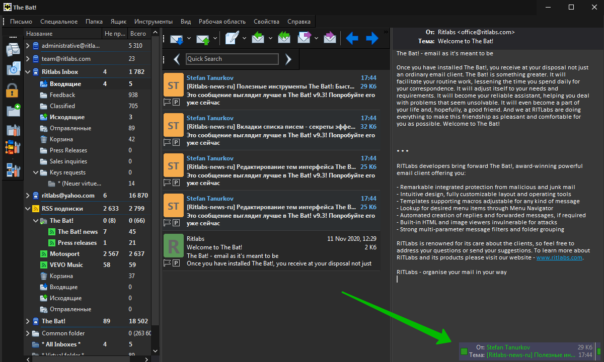Image resolution: width=604 pixels, height=362 pixels.
Task: Open the Специальное menu
Action: [59, 22]
